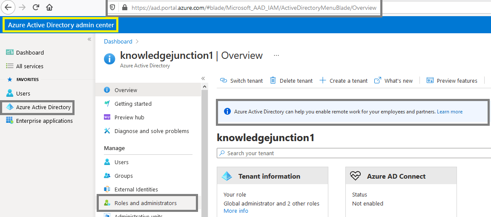
Task: Select Overview in the blade menu
Action: (148, 90)
